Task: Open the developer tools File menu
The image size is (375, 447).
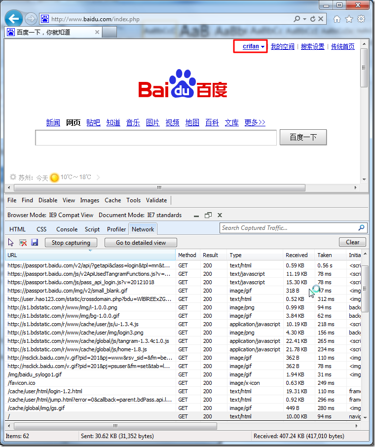Action: pos(12,200)
